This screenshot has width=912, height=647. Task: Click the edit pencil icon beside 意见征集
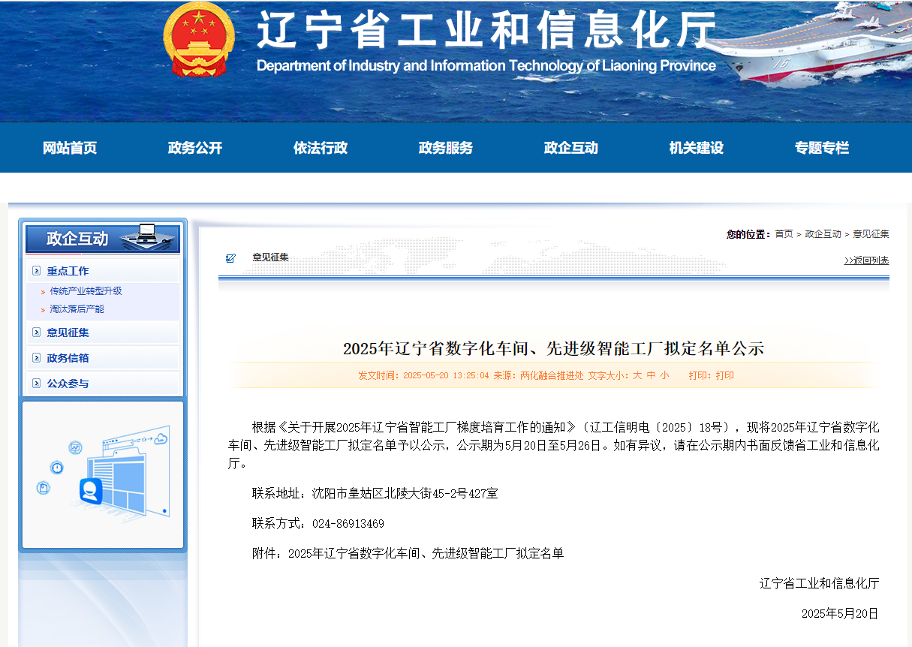pyautogui.click(x=230, y=258)
